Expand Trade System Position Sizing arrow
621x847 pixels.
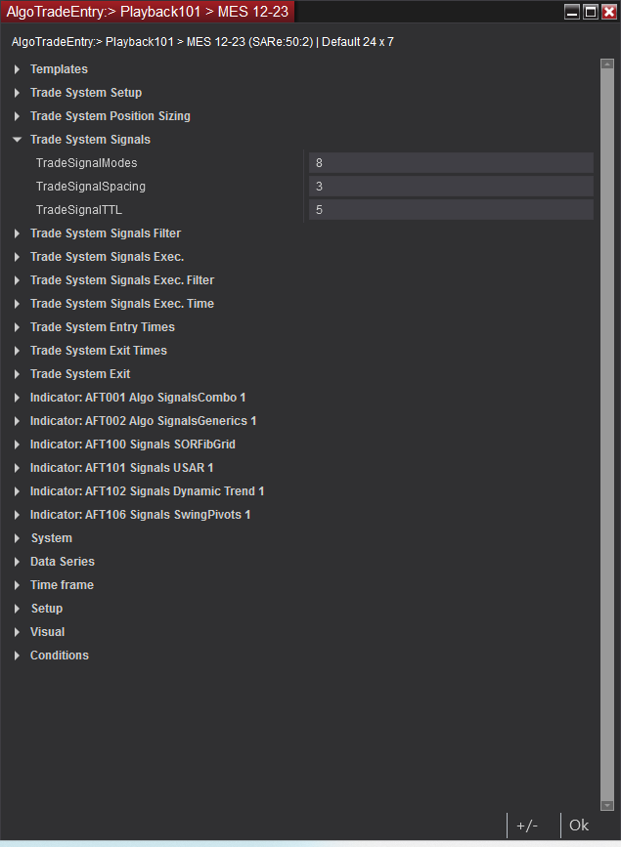(17, 116)
